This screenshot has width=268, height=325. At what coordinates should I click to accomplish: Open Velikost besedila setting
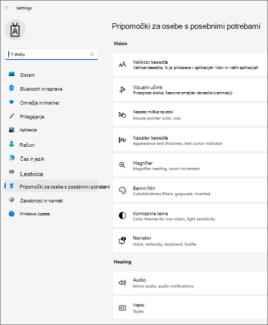point(190,64)
